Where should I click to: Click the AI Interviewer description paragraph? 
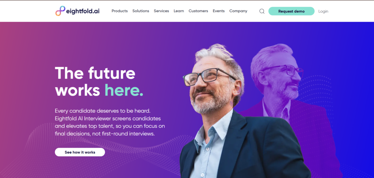point(110,122)
